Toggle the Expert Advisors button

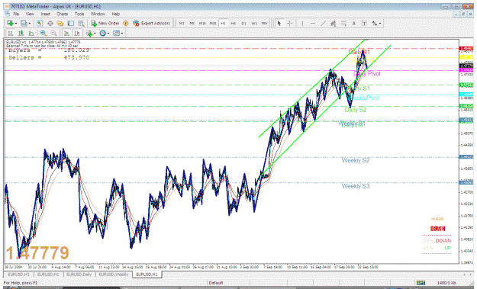point(152,23)
